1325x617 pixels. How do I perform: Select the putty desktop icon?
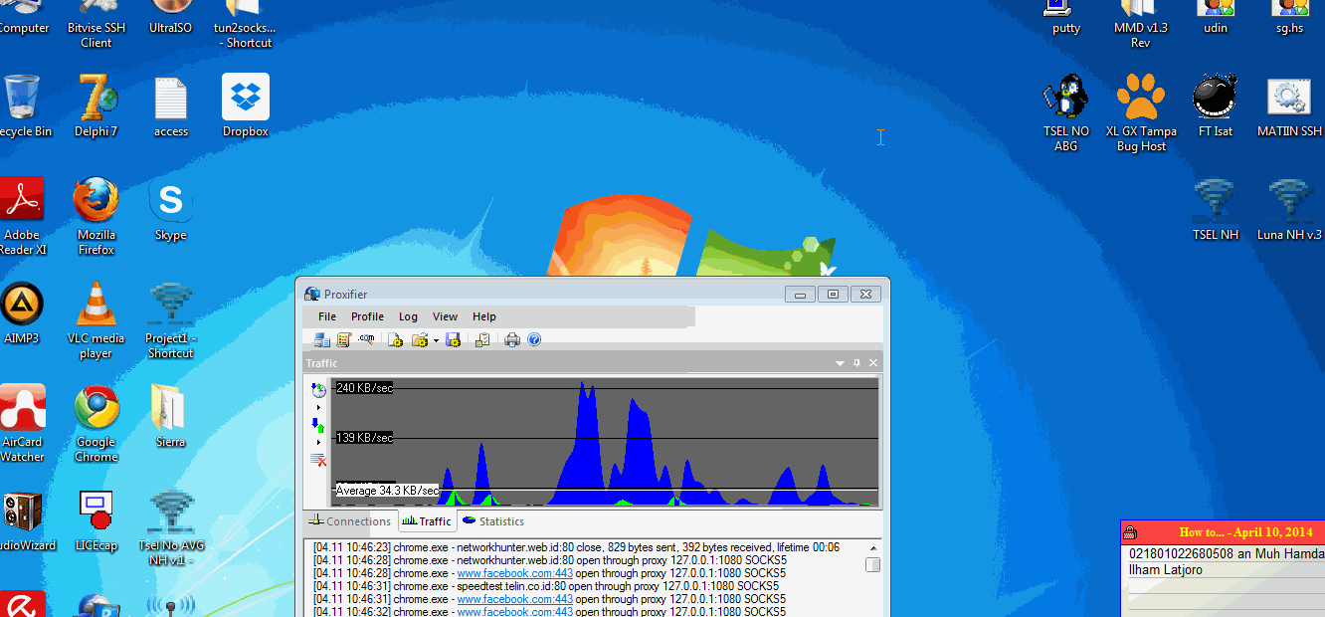1066,18
